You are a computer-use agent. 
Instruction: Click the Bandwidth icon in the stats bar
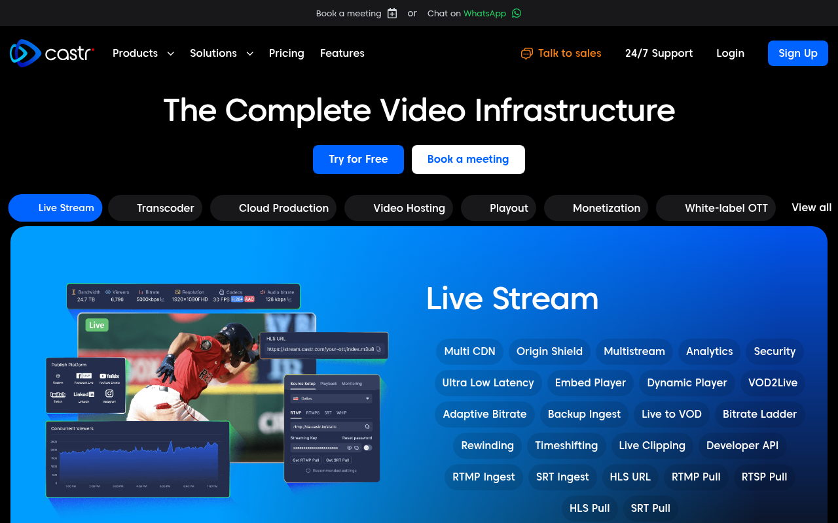pos(74,292)
